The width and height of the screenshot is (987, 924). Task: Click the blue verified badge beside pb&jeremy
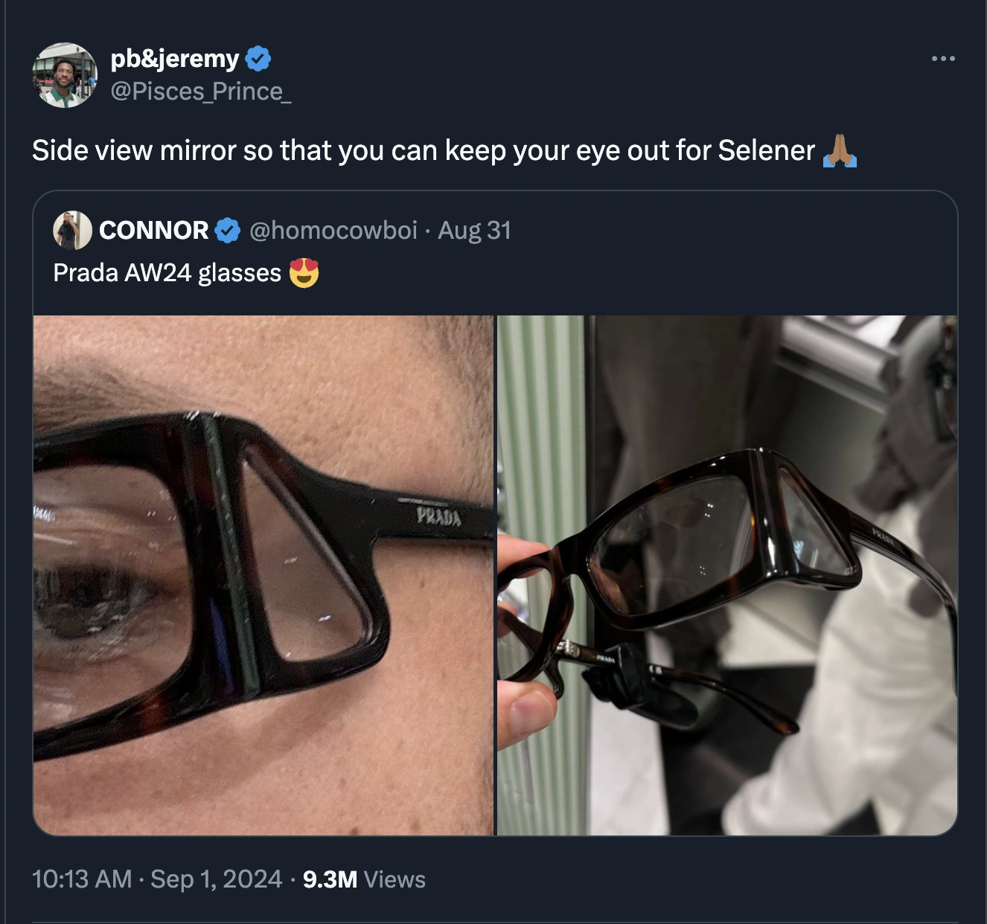[x=258, y=59]
